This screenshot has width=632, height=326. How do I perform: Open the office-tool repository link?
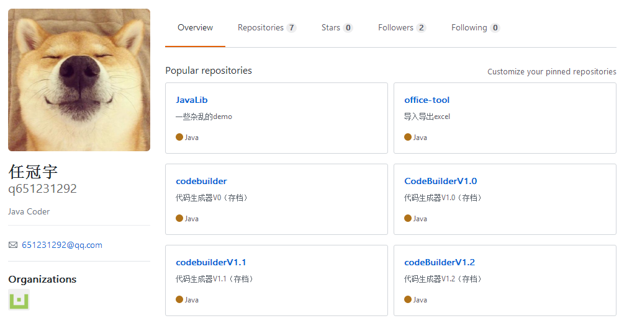(427, 100)
